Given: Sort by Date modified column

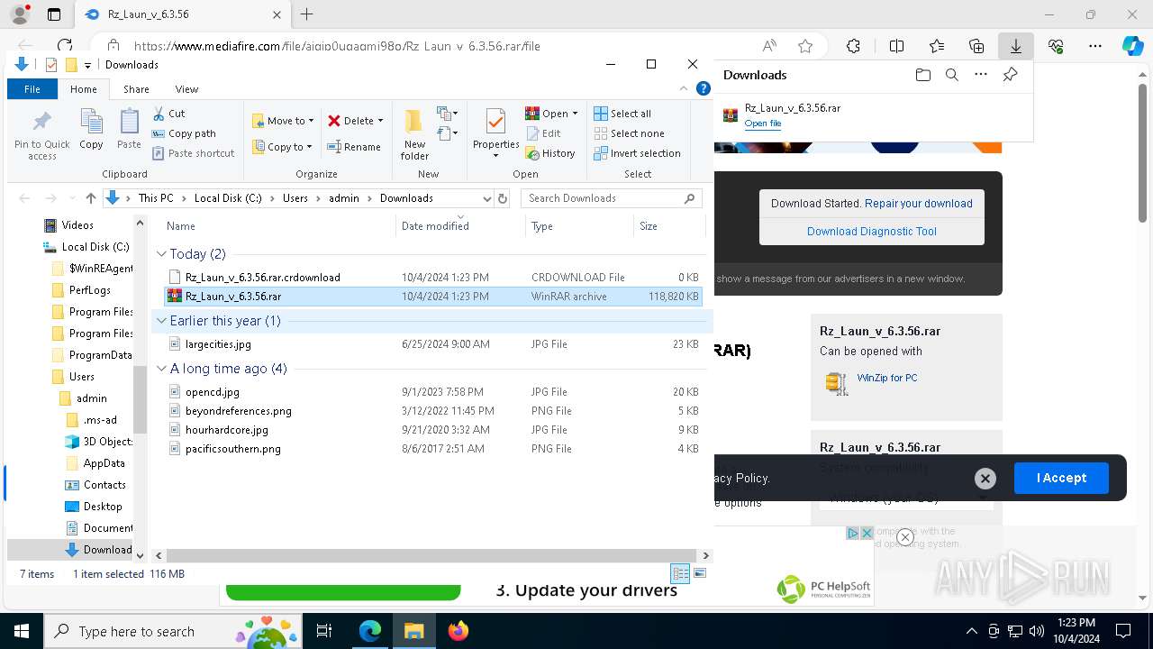Looking at the screenshot, I should (x=460, y=226).
